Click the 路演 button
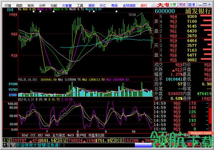 (x=192, y=5)
